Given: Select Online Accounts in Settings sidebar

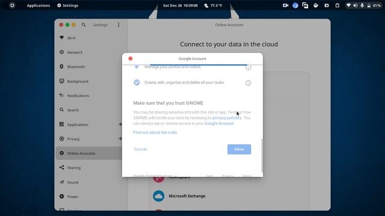Looking at the screenshot, I should (88, 154).
